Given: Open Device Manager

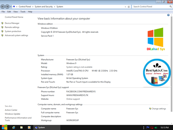Looking at the screenshot, I should (12, 23).
